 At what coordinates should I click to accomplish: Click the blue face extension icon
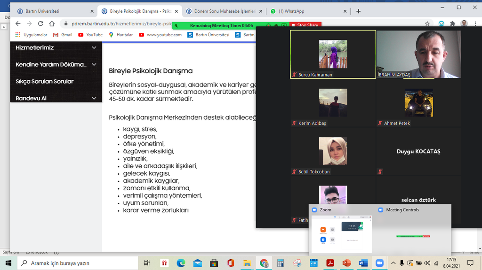pyautogui.click(x=441, y=23)
